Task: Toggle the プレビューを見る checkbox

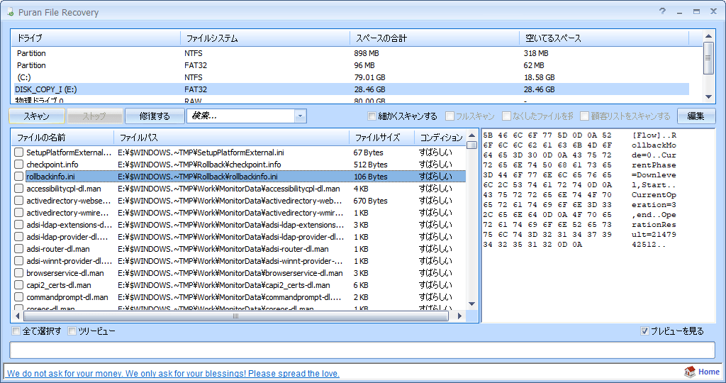Action: (x=644, y=331)
